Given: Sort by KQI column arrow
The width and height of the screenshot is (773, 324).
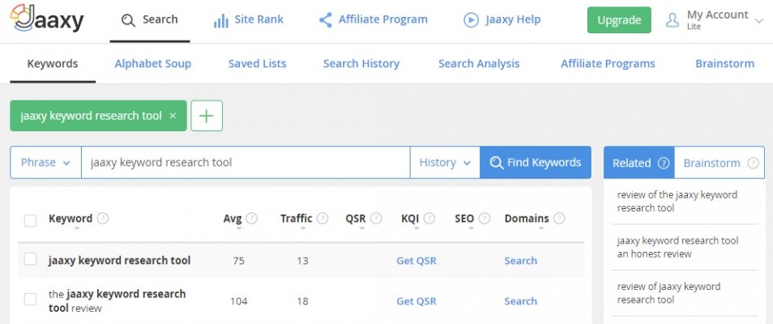Looking at the screenshot, I should 416,228.
